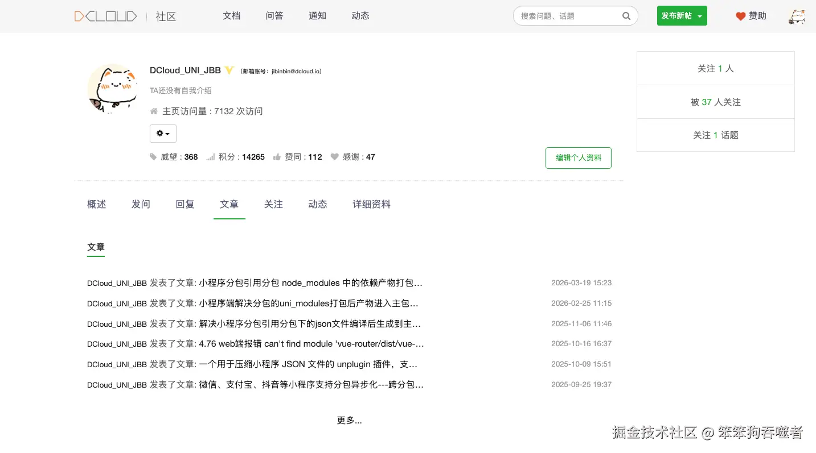Click 关注 1 人 in sidebar

pyautogui.click(x=716, y=68)
